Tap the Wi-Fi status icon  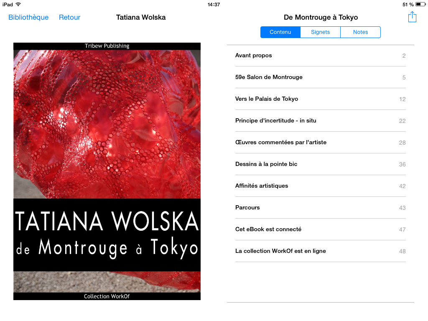pyautogui.click(x=18, y=4)
